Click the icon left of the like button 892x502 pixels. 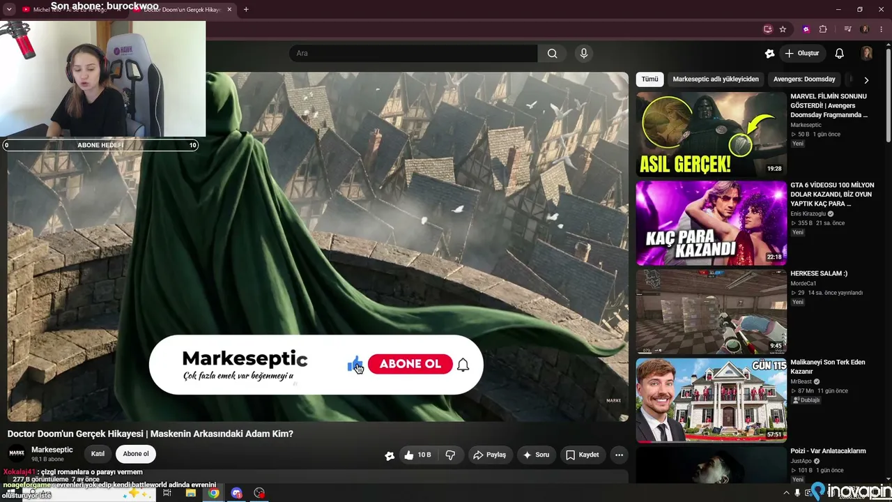click(x=390, y=455)
